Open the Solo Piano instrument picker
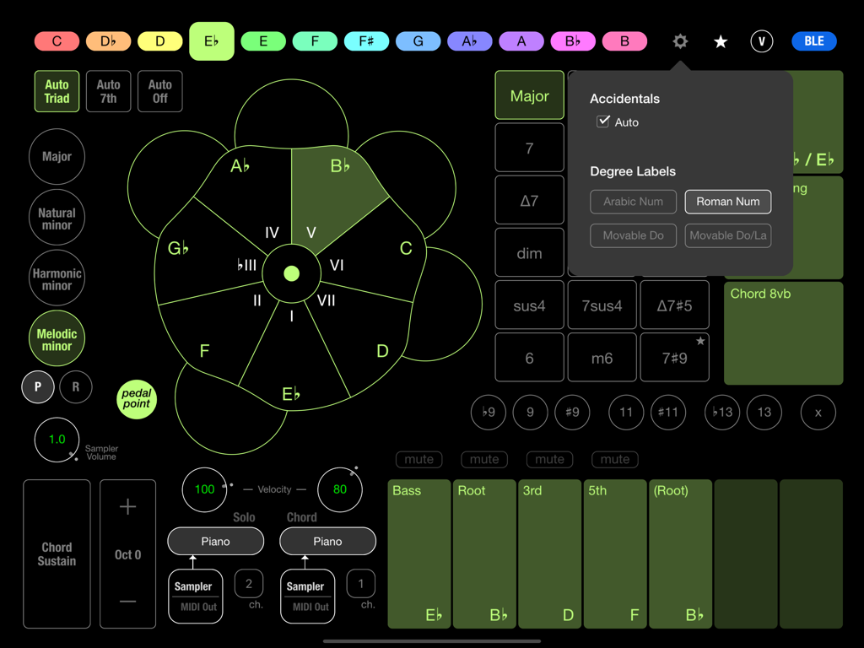Image resolution: width=864 pixels, height=648 pixels. pyautogui.click(x=215, y=541)
